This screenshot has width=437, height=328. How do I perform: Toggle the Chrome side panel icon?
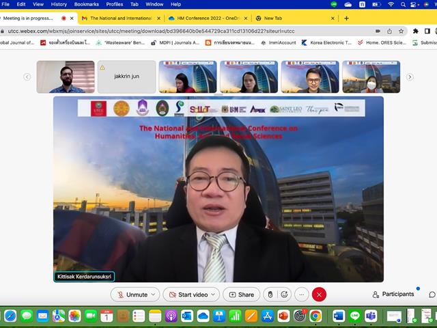(x=427, y=31)
